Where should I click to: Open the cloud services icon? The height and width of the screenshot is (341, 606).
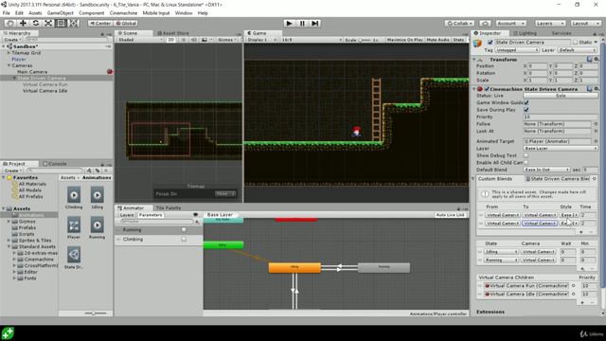coord(486,23)
